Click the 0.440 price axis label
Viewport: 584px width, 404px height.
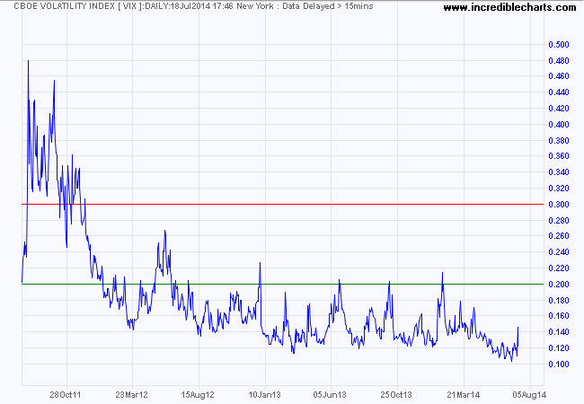coord(559,92)
